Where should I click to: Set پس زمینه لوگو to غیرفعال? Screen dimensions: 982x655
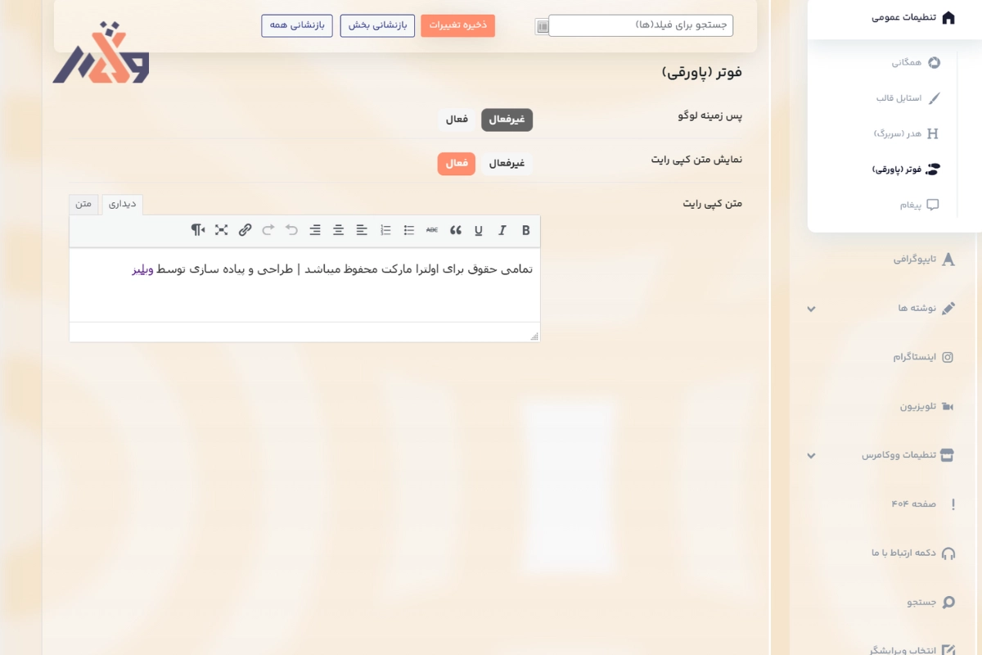click(507, 120)
